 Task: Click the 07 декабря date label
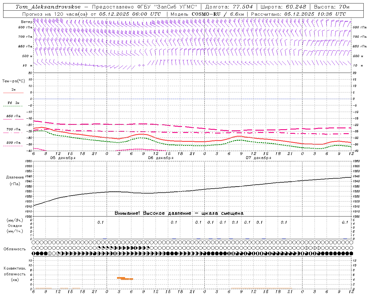258,158
